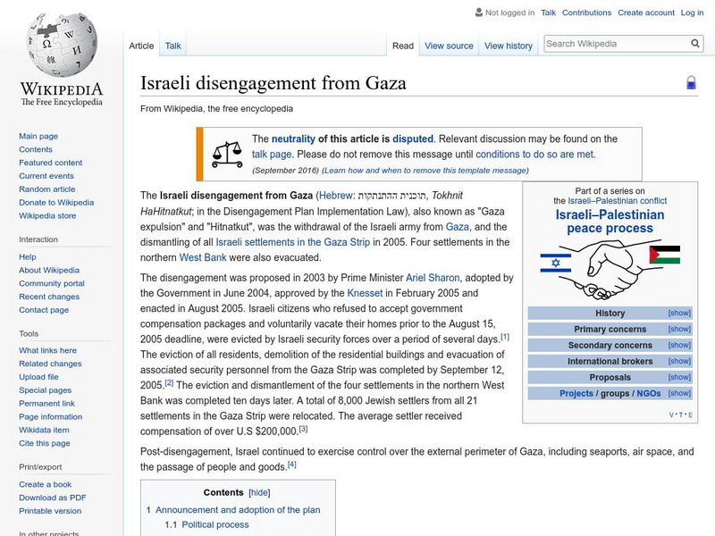Image resolution: width=715 pixels, height=536 pixels.
Task: Show the International brokers list
Action: (x=679, y=361)
